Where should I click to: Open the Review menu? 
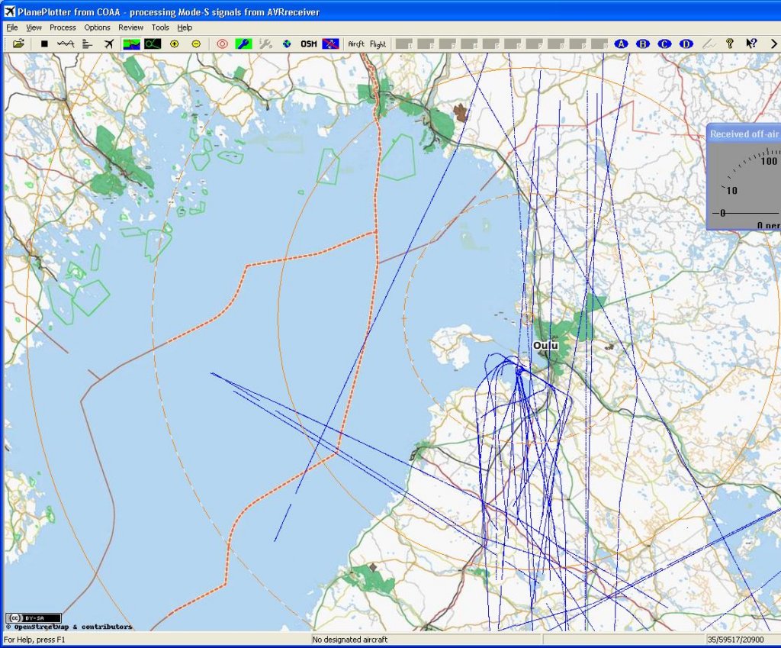click(x=130, y=27)
